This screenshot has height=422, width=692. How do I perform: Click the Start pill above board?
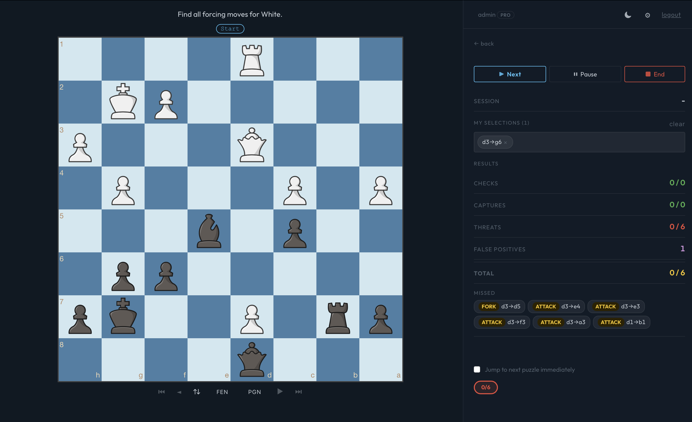click(230, 29)
